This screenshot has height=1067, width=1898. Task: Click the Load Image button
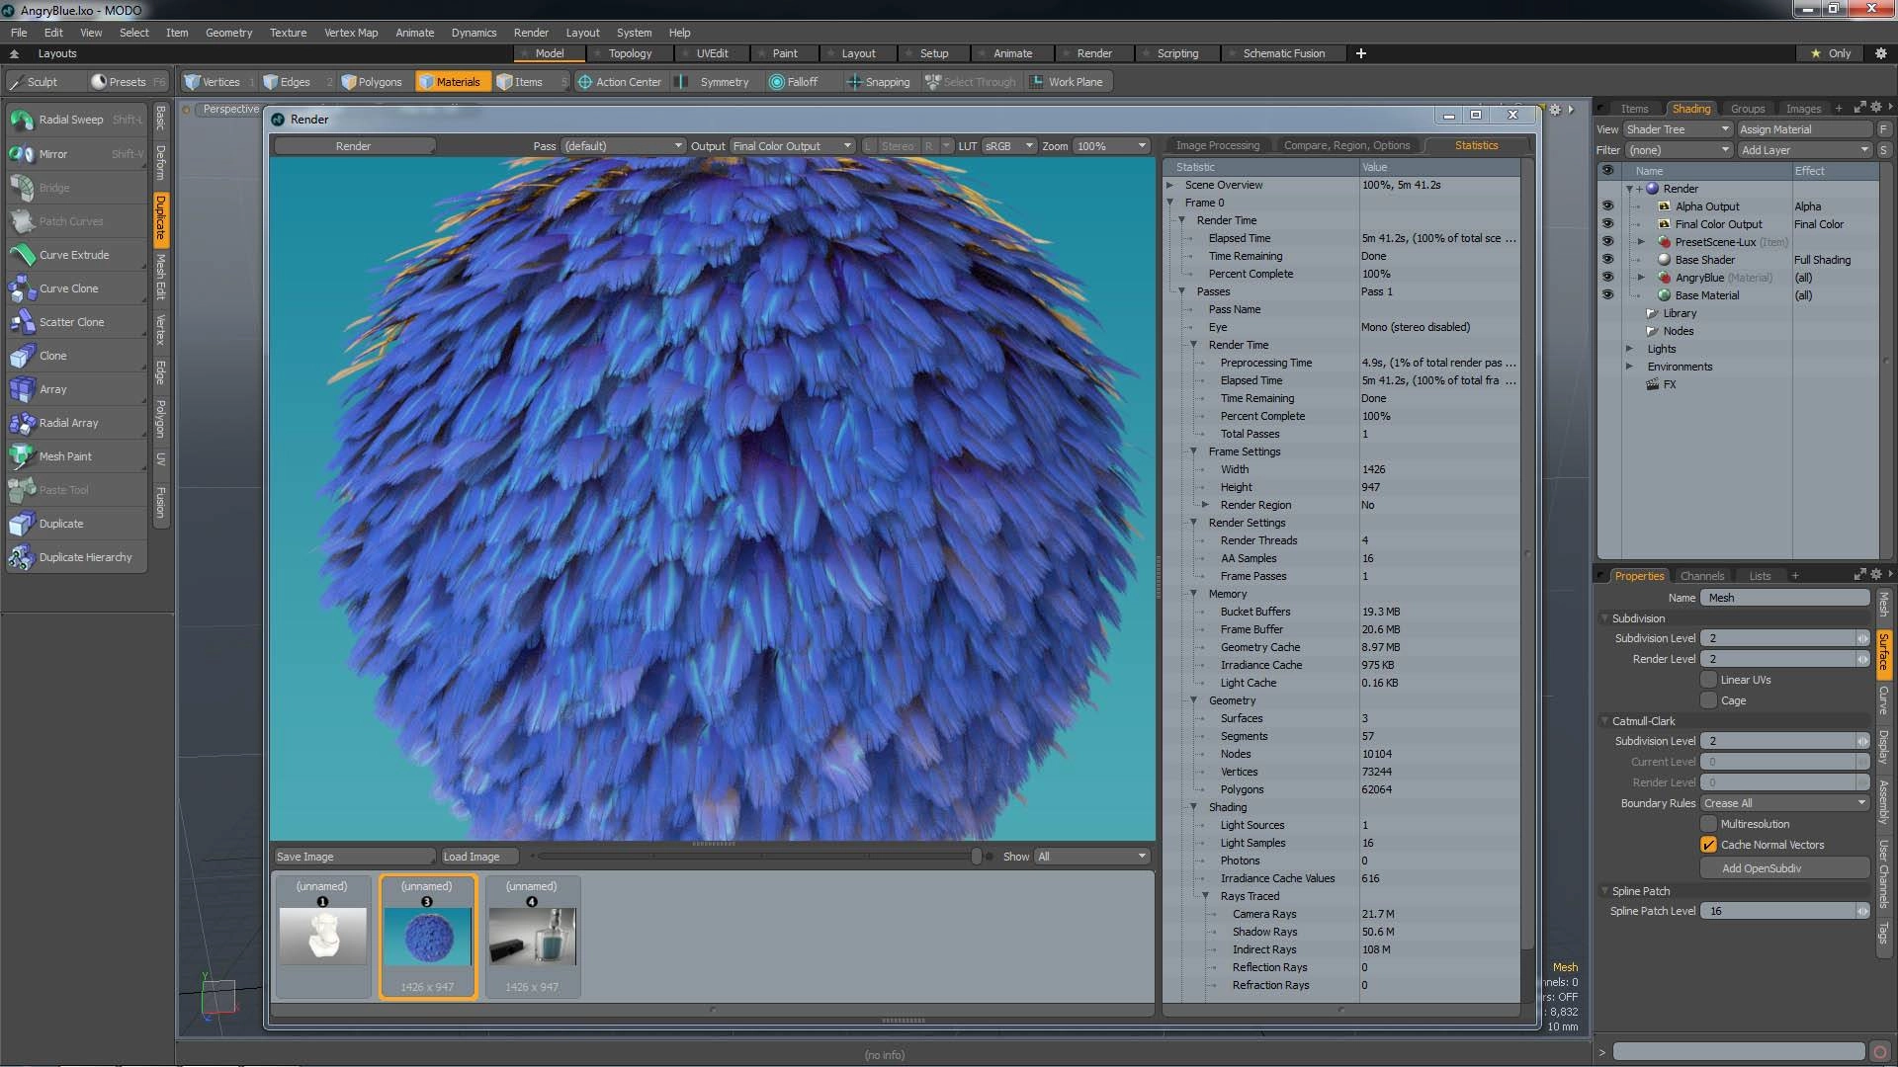(x=479, y=857)
